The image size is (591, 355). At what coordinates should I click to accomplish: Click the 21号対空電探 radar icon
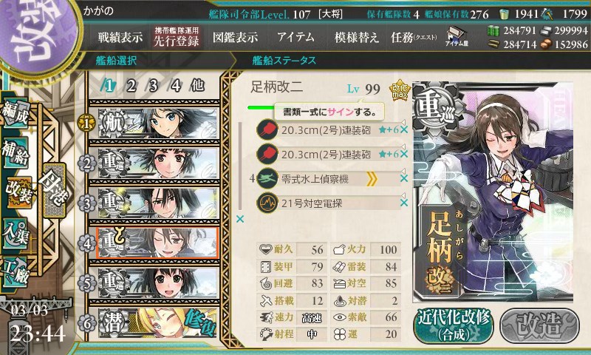pos(267,203)
